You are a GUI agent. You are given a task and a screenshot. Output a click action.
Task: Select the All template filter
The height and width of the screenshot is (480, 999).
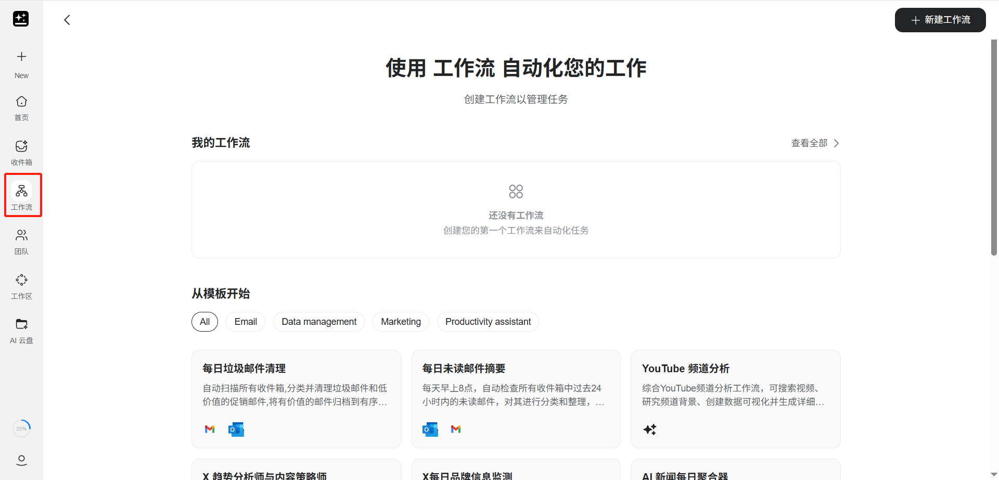205,322
